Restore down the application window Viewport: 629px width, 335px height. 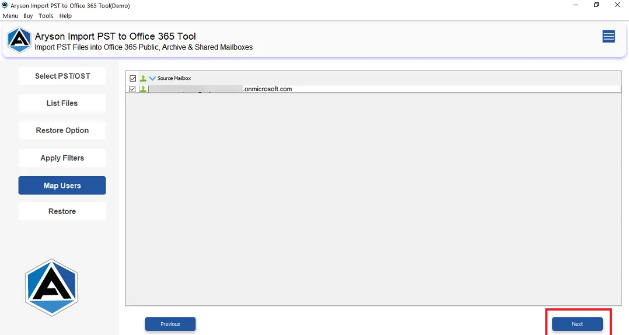[x=596, y=5]
